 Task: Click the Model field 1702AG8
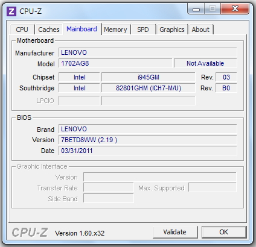pos(115,63)
